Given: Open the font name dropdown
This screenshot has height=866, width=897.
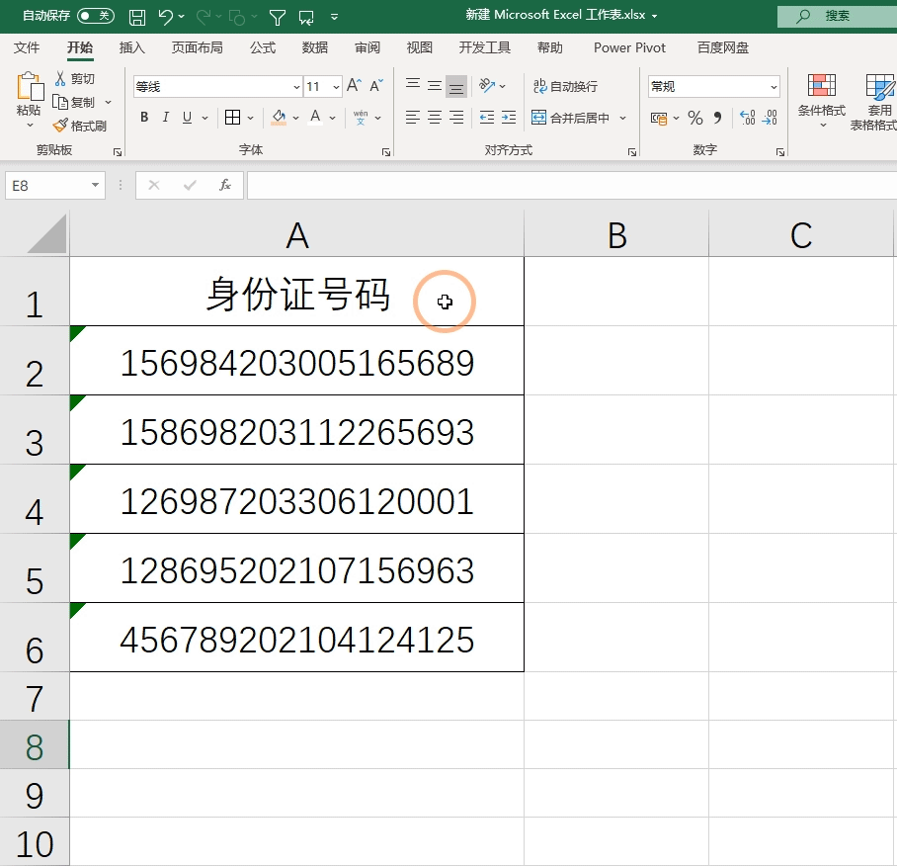Looking at the screenshot, I should (296, 87).
